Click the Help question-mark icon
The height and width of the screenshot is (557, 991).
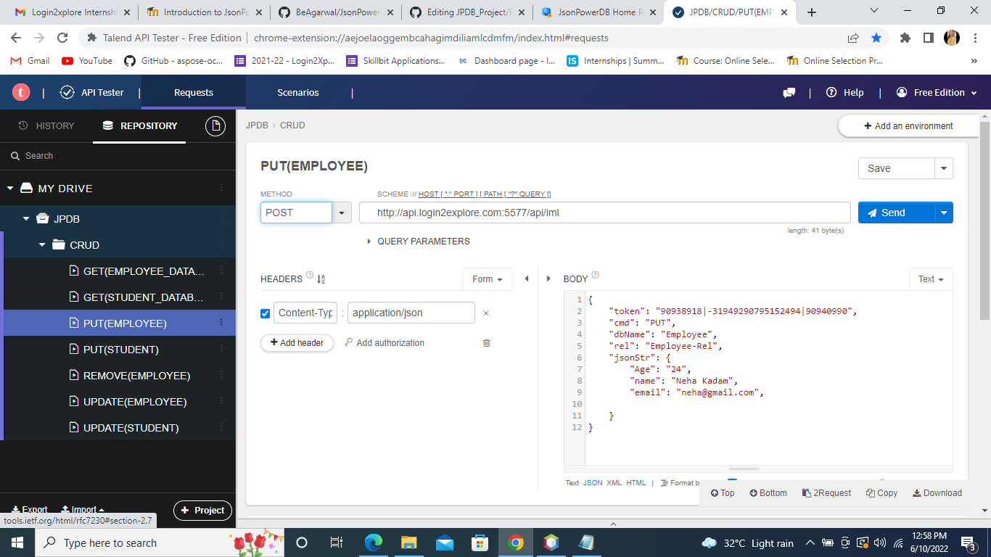(x=831, y=93)
